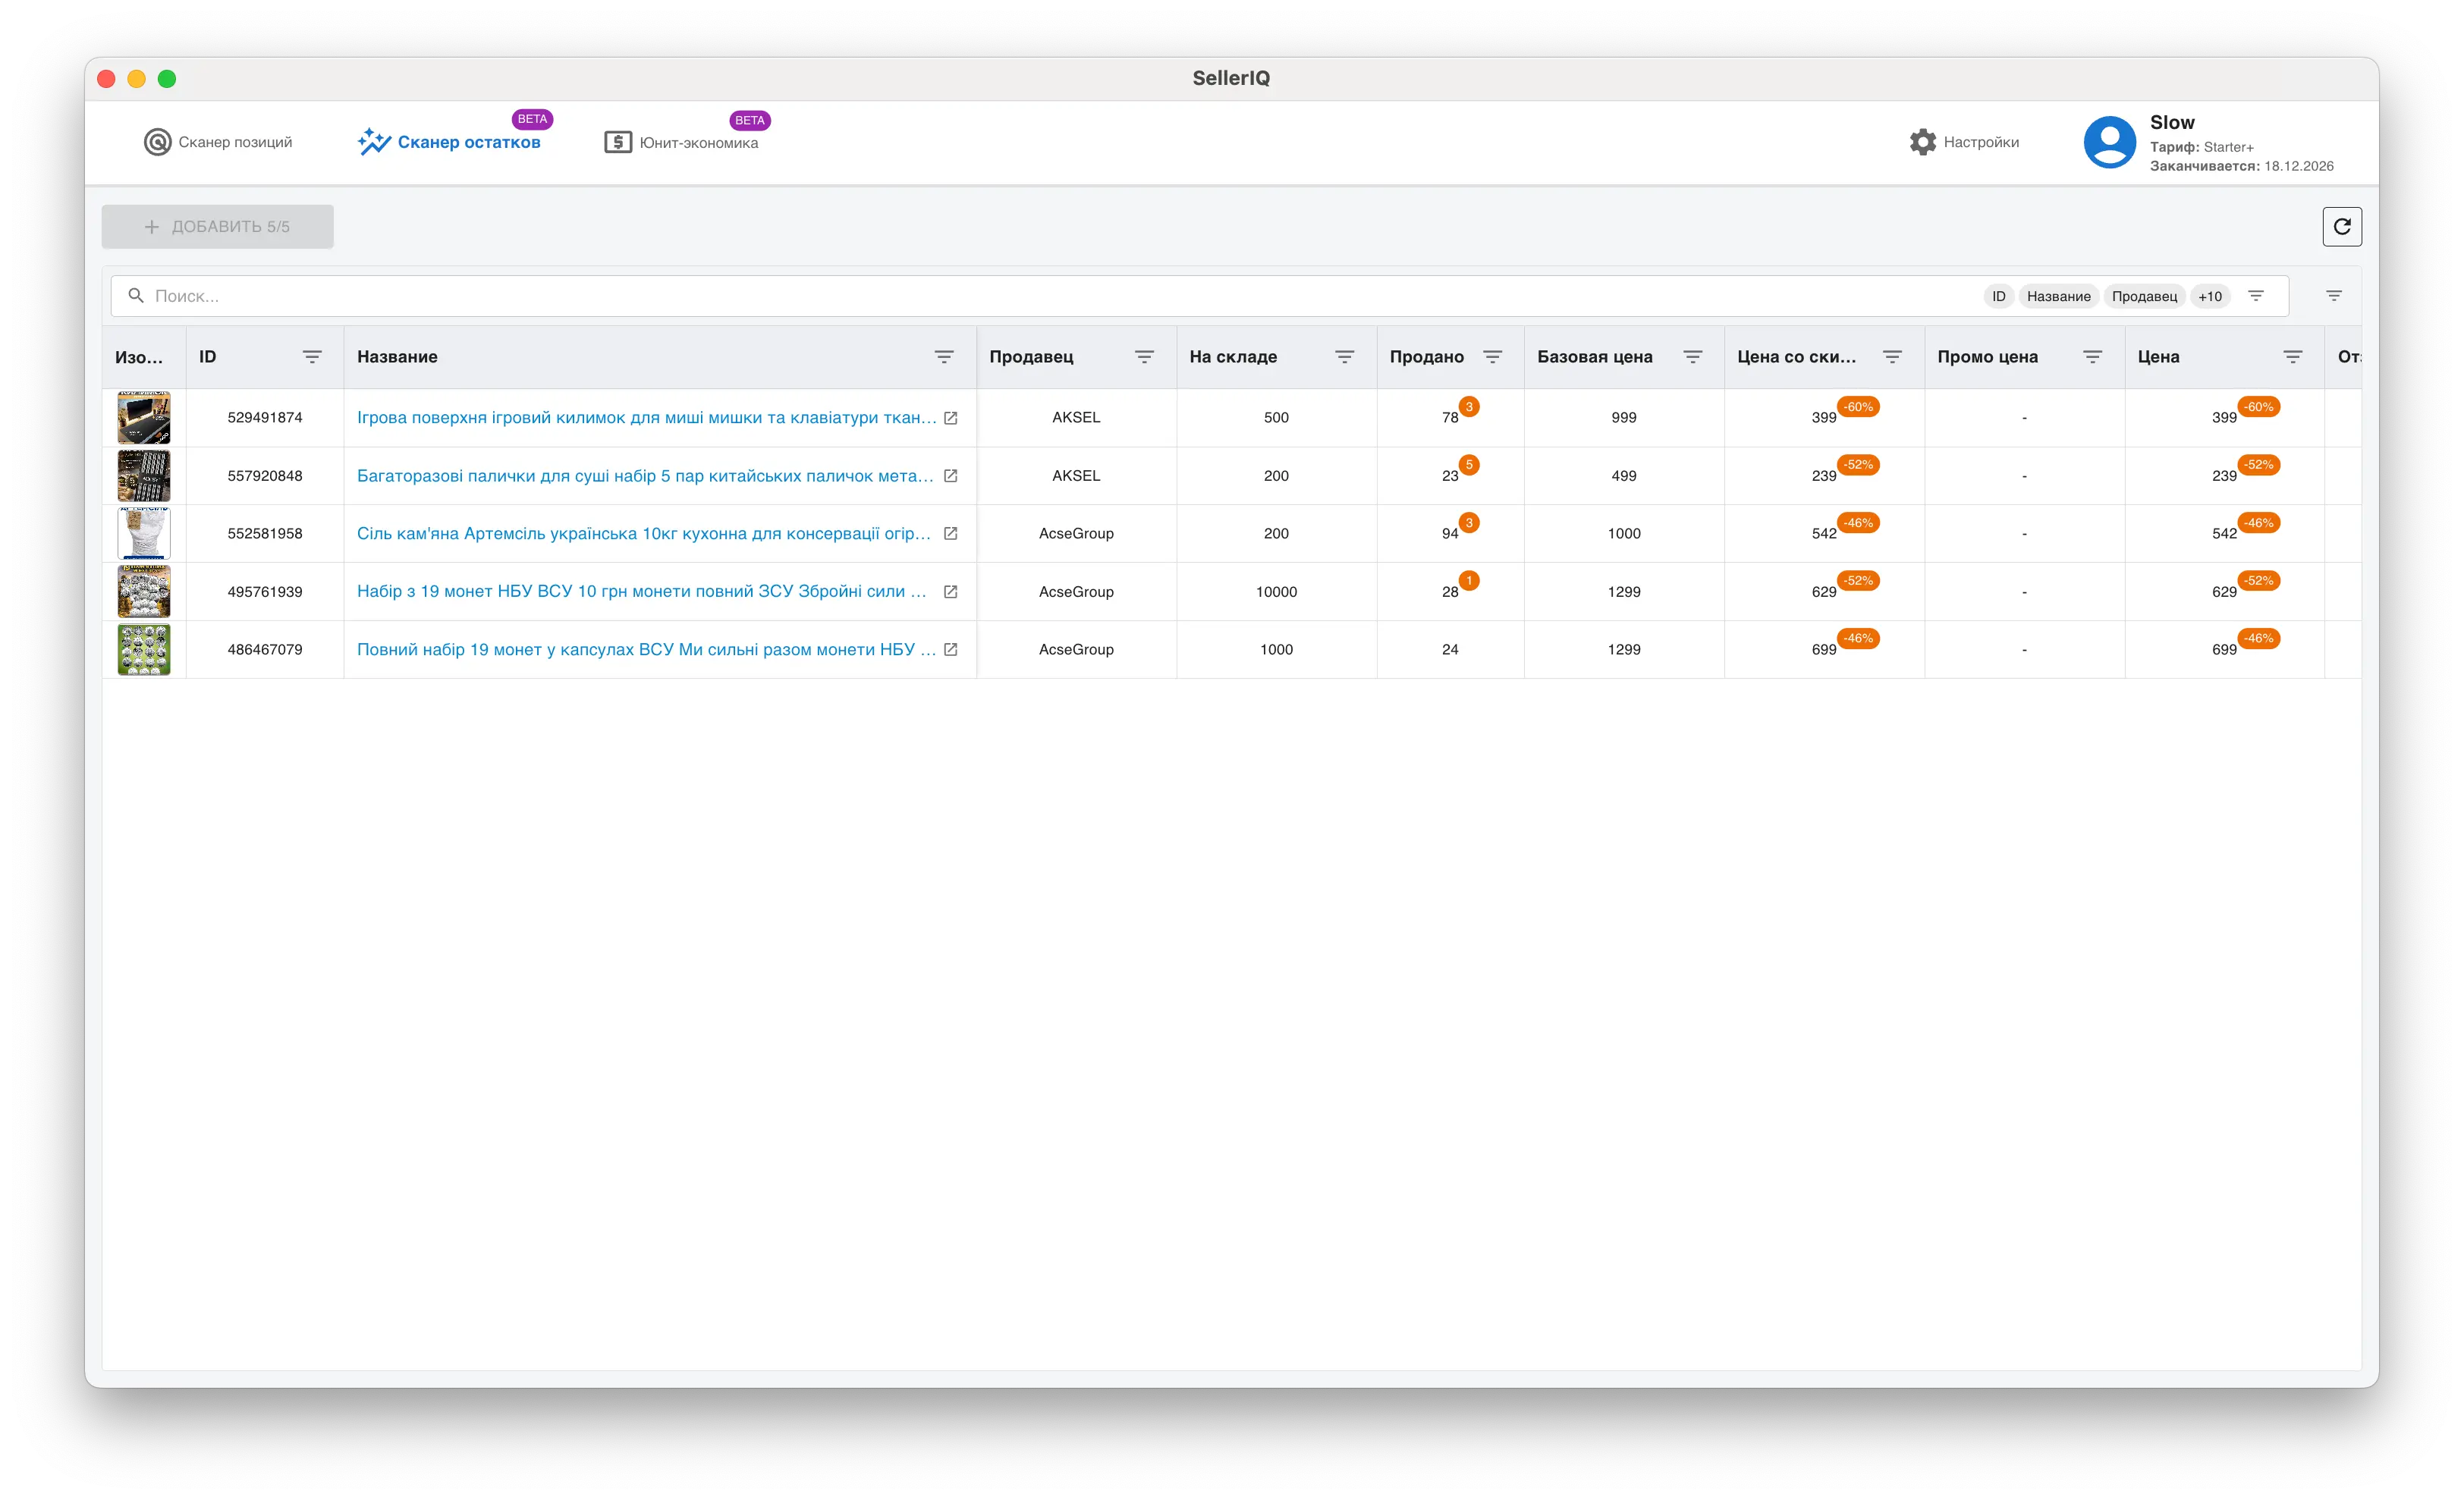Open Базовая цена column filter menu
2464x1500 pixels.
[1693, 356]
